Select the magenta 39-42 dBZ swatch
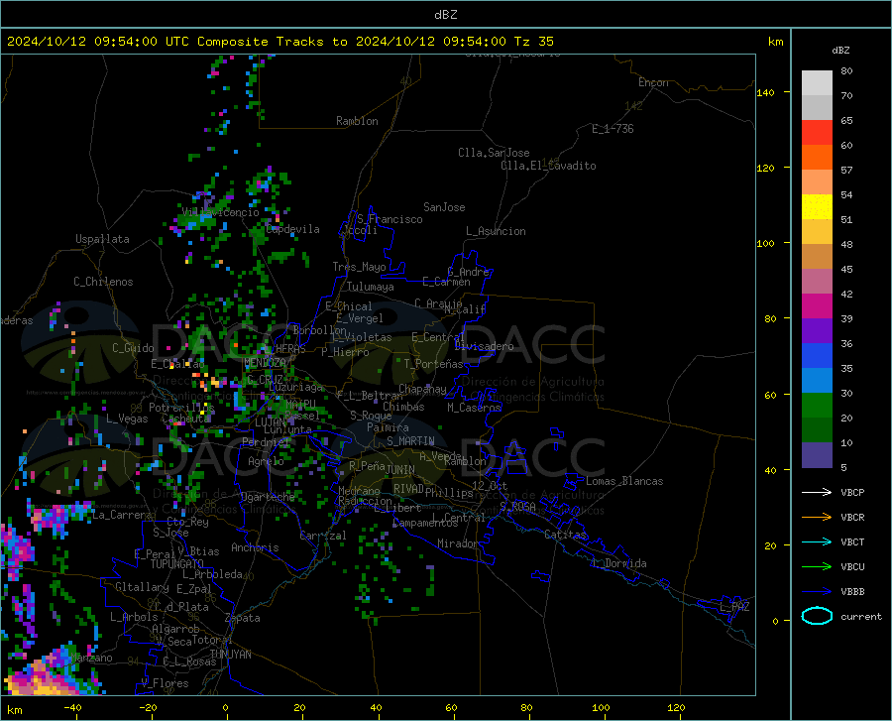The image size is (892, 721). coord(817,306)
